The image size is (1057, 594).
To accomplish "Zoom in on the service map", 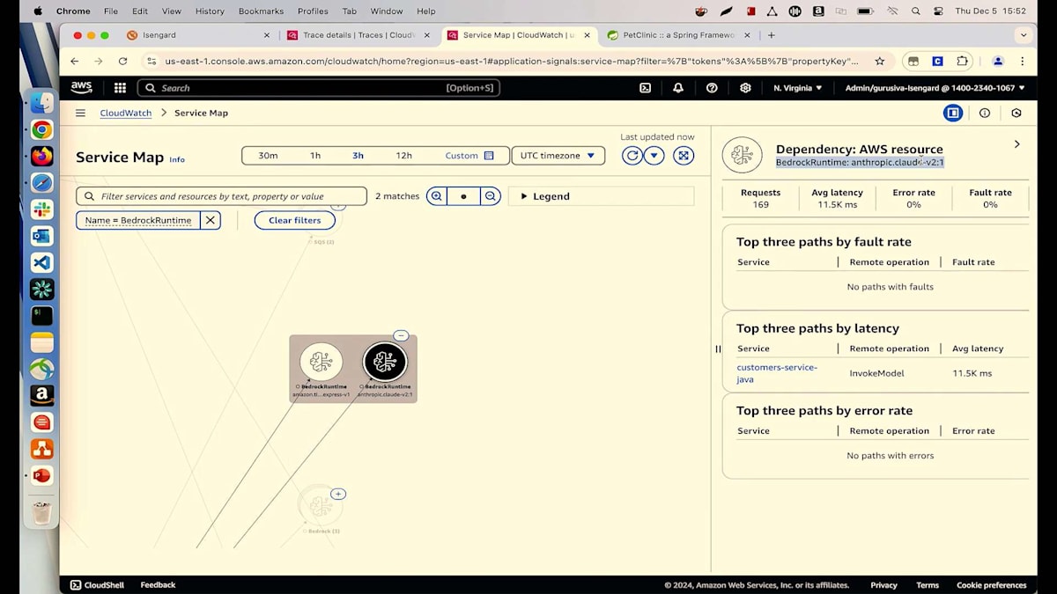I will (x=436, y=196).
